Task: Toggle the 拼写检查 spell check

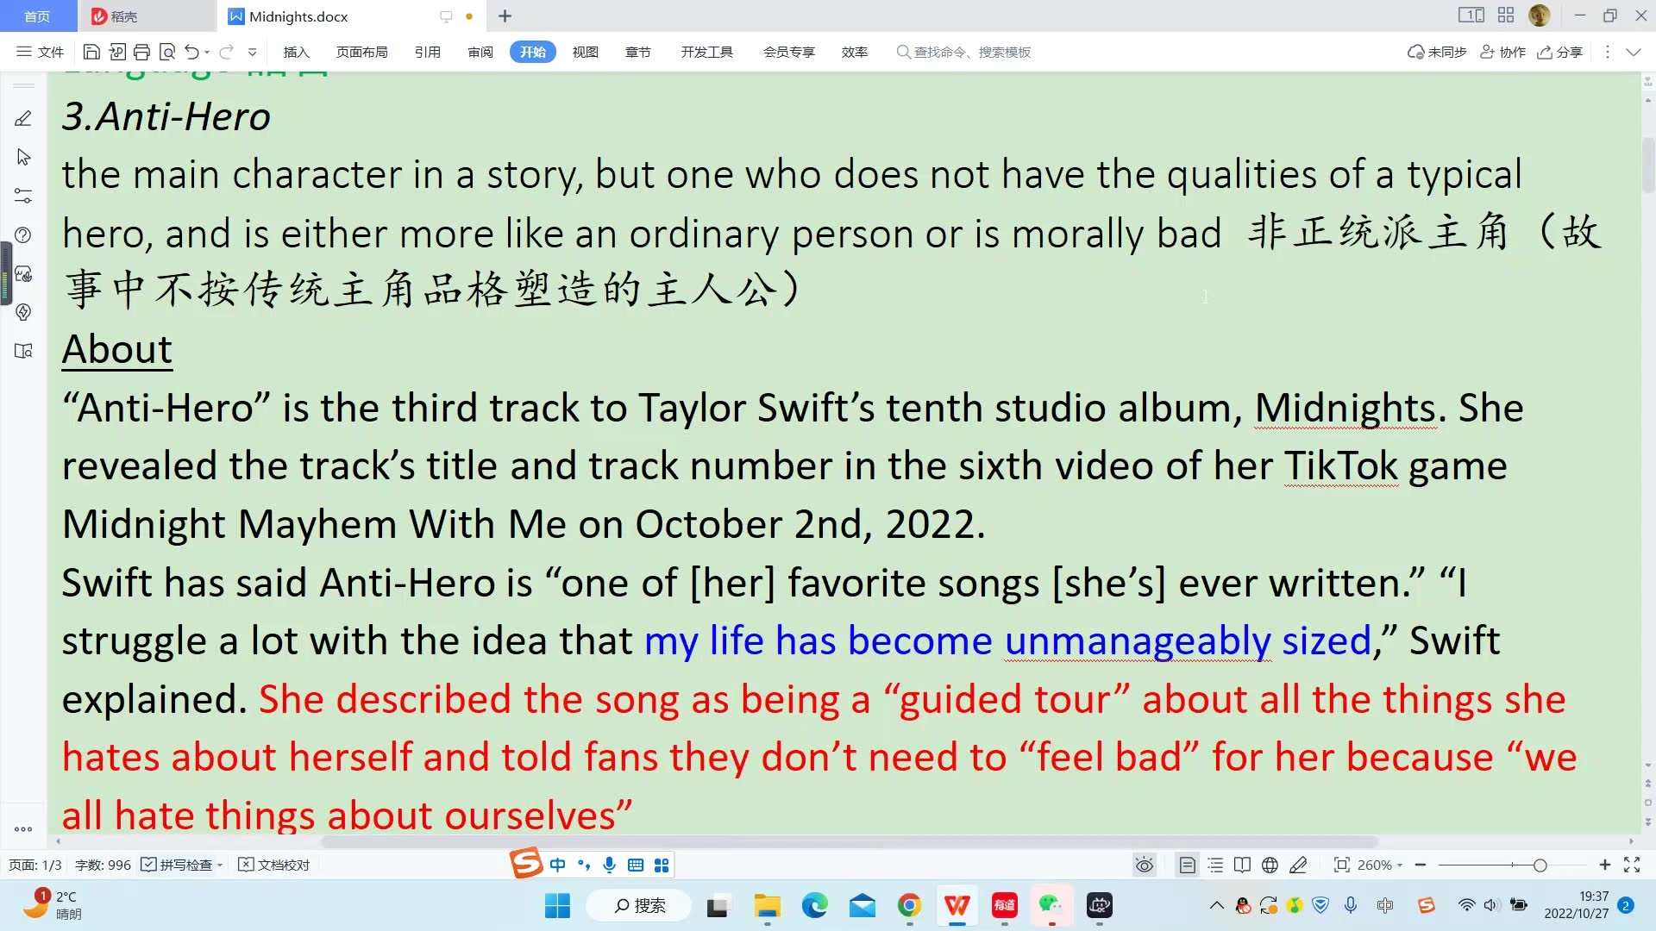Action: [177, 865]
